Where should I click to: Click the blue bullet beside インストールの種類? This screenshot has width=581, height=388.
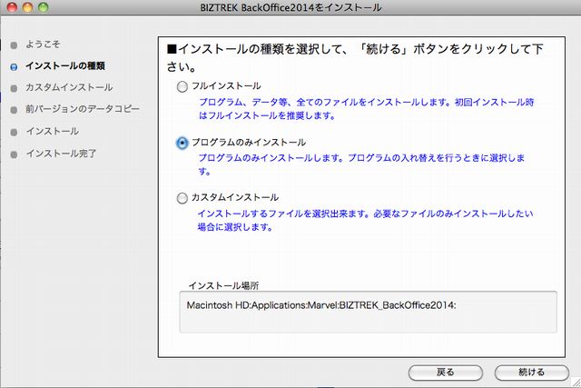pyautogui.click(x=12, y=66)
